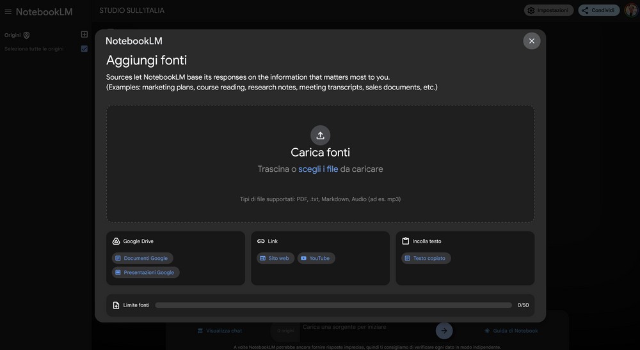Image resolution: width=640 pixels, height=350 pixels.
Task: Click the upload arrow icon
Action: (x=320, y=135)
